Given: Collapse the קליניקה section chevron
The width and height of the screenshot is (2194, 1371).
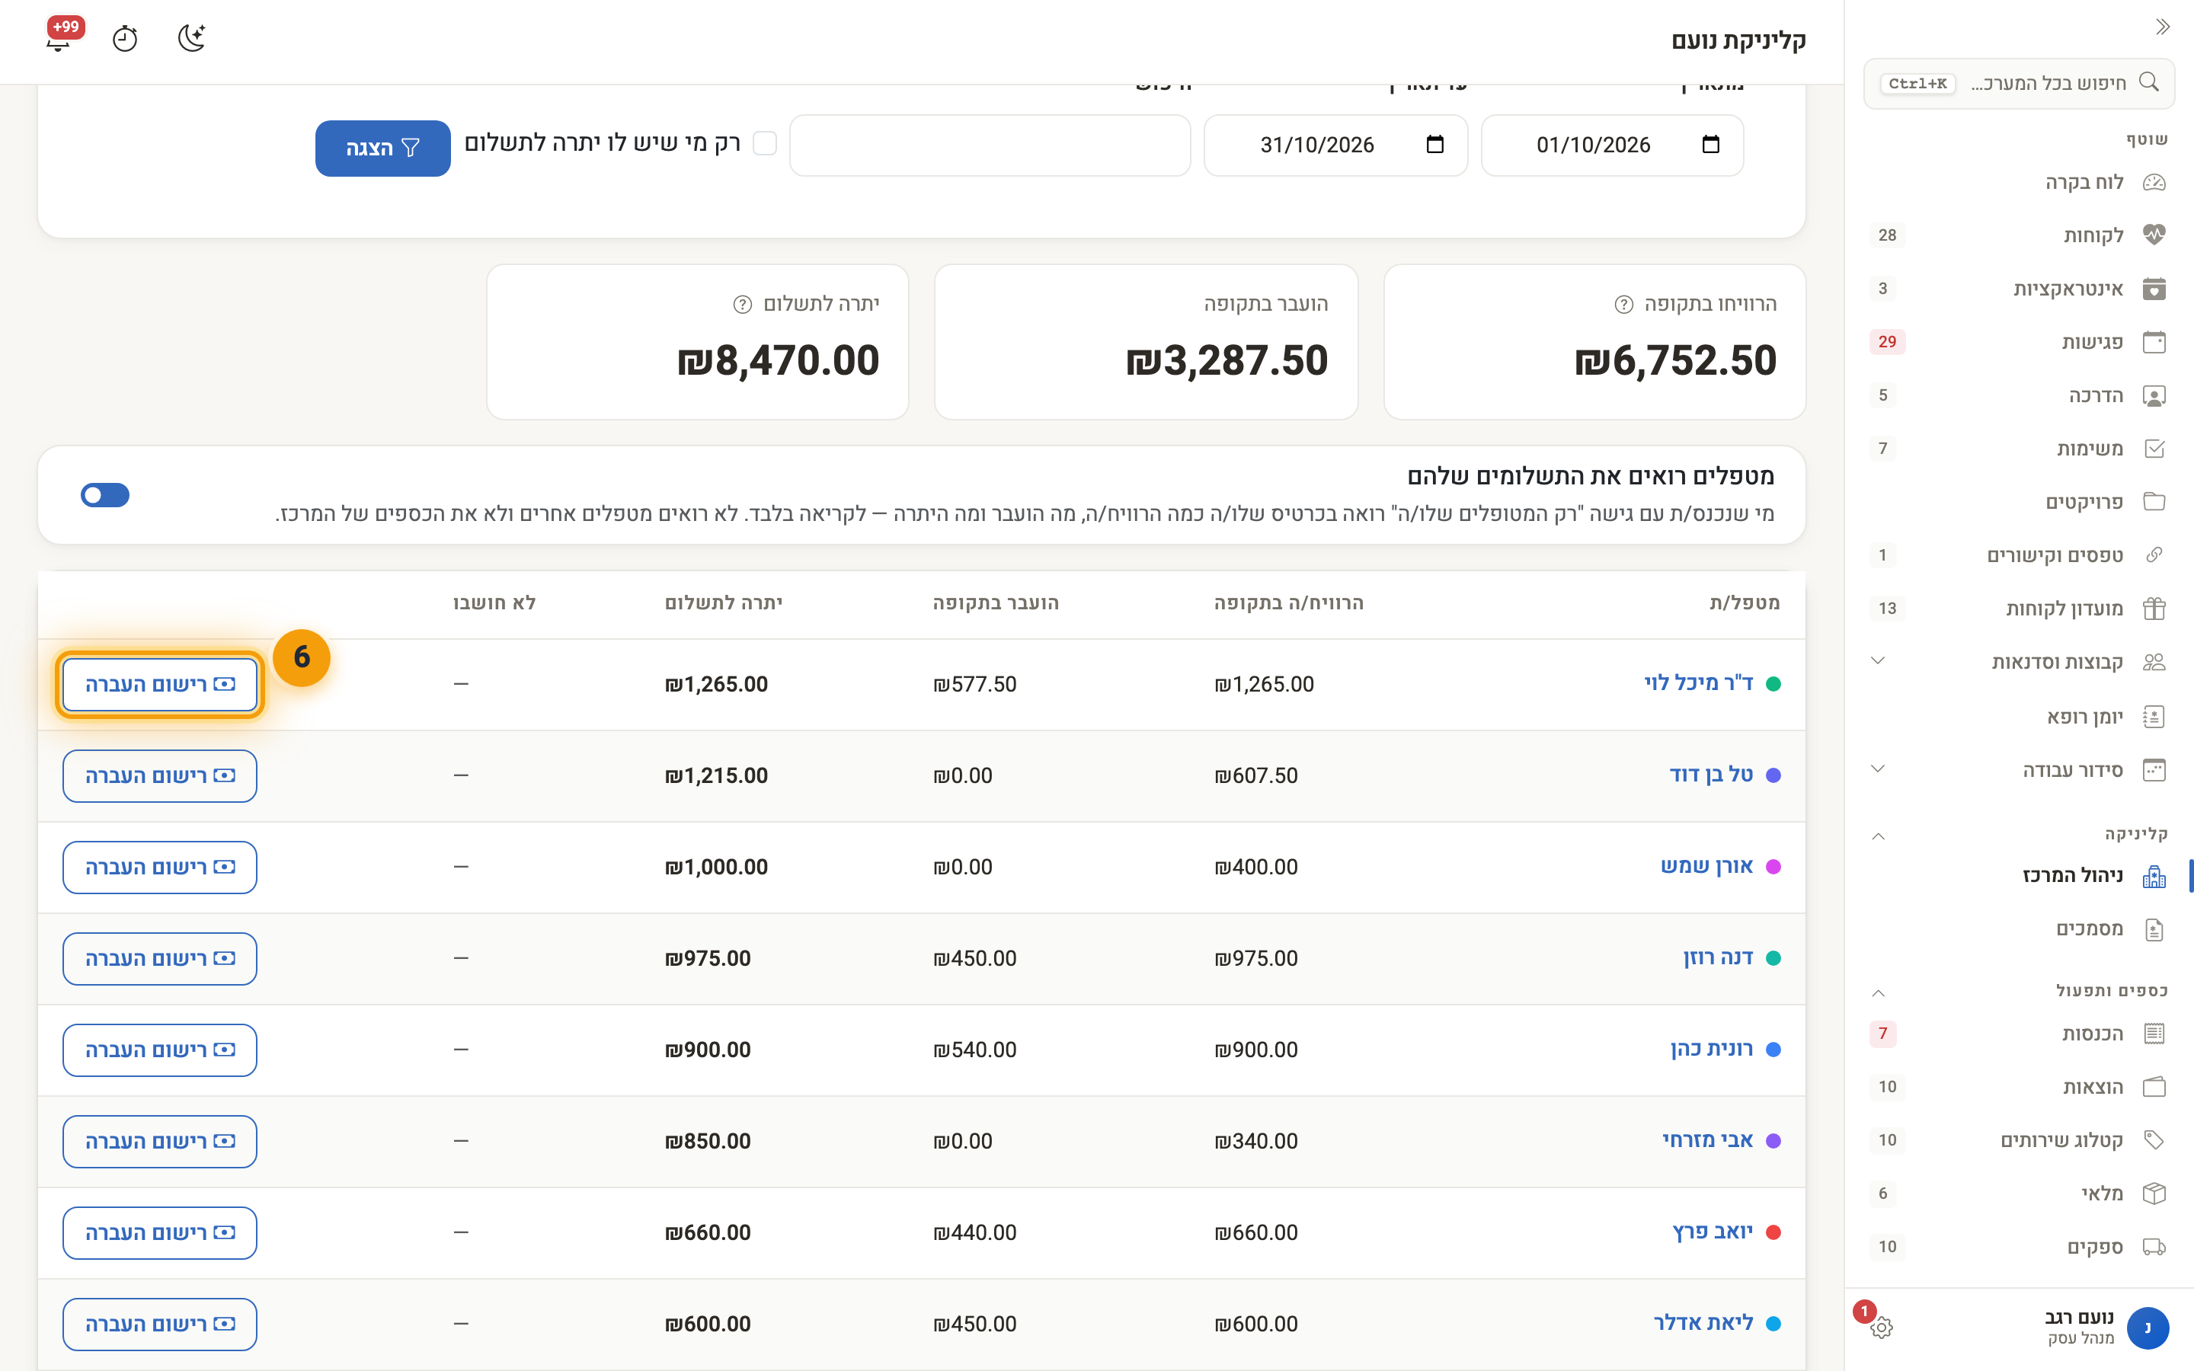Looking at the screenshot, I should [1878, 835].
